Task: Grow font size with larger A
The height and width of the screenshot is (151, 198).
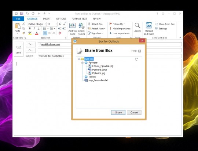Action: click(60, 24)
